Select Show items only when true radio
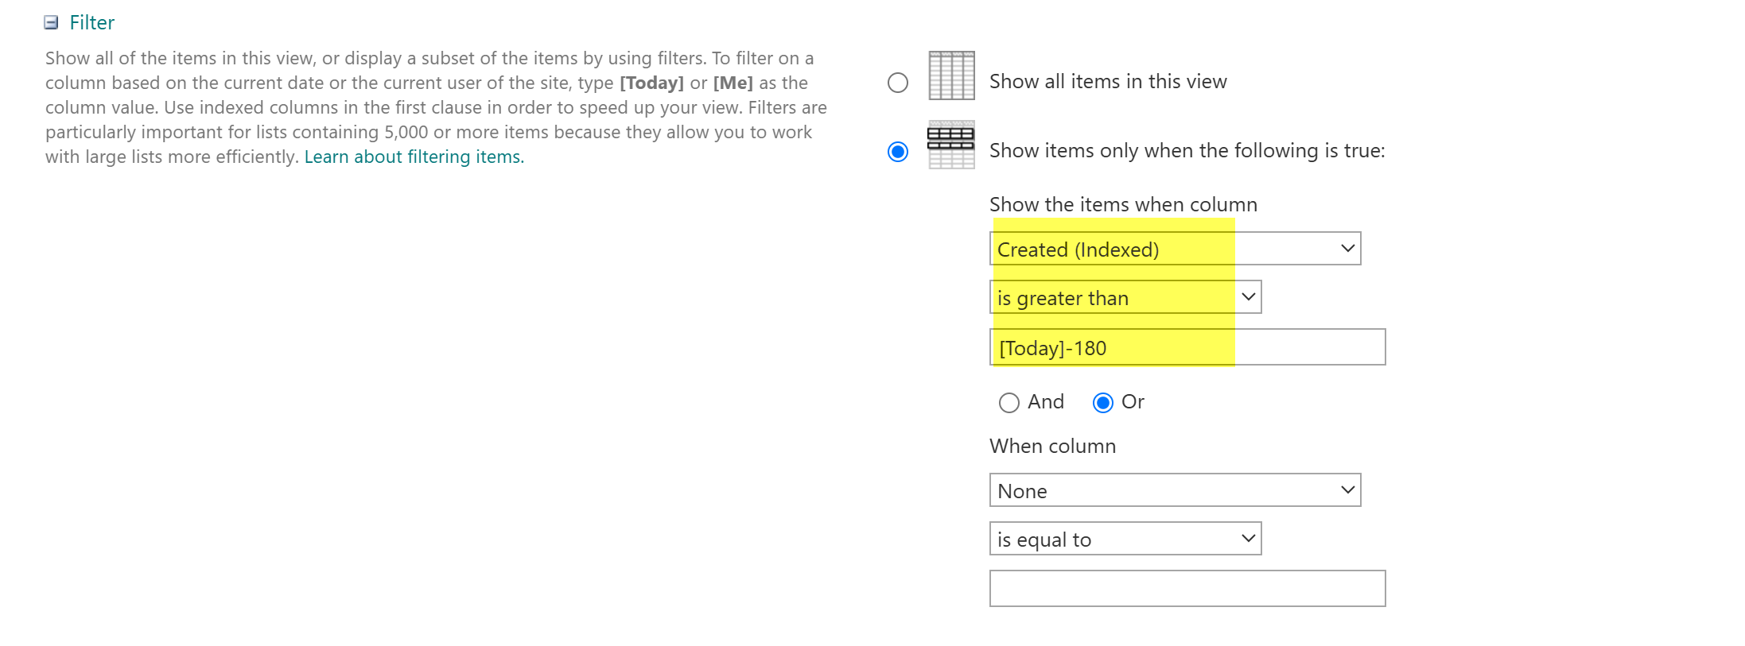 897,152
